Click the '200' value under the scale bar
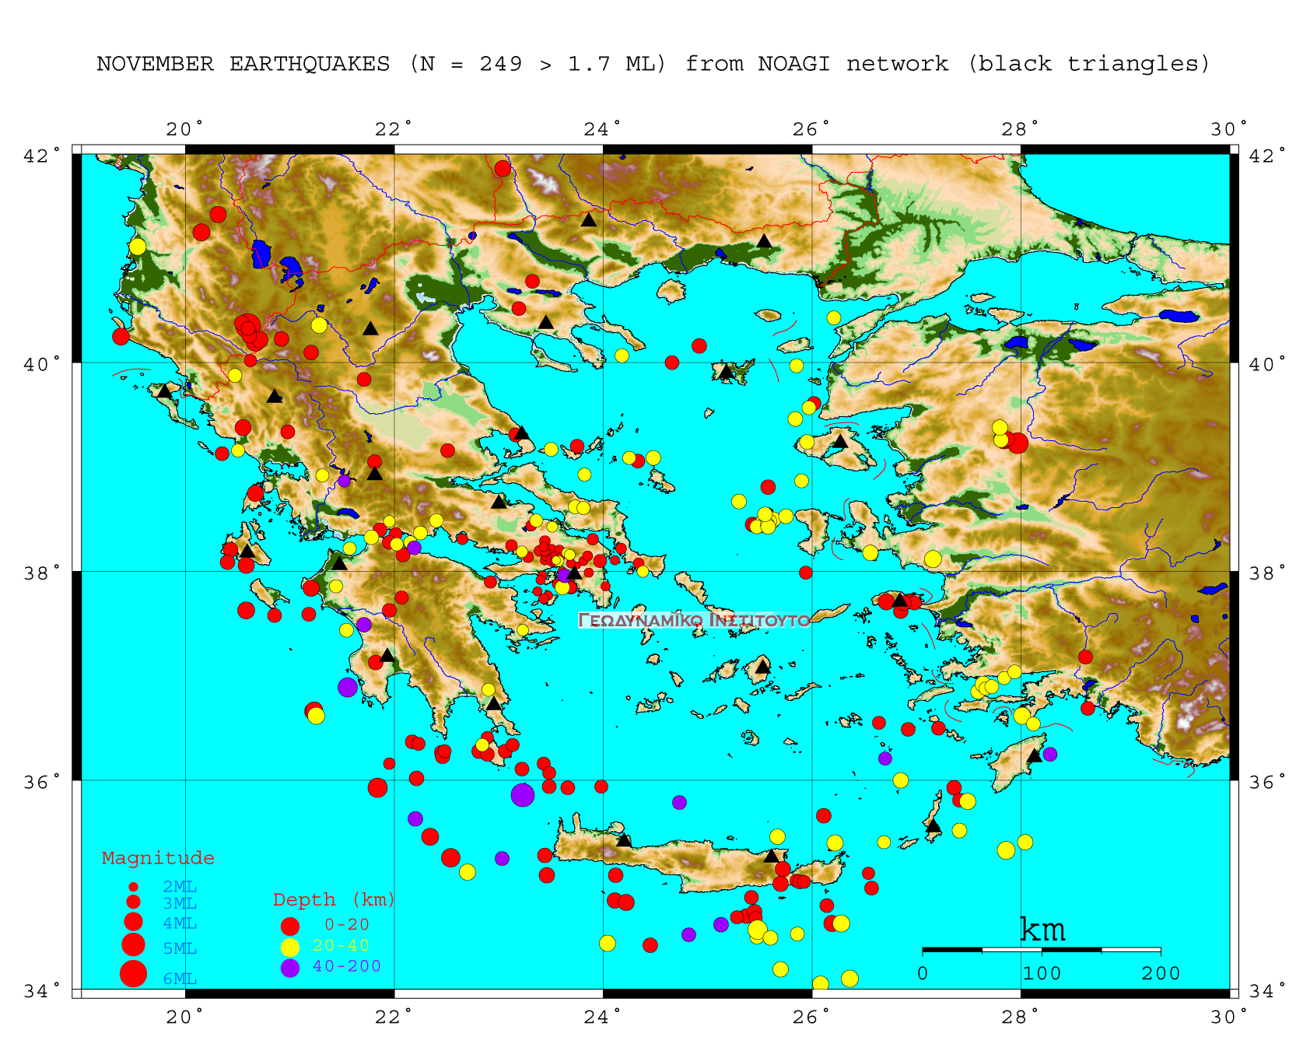This screenshot has width=1310, height=1058. point(1161,973)
